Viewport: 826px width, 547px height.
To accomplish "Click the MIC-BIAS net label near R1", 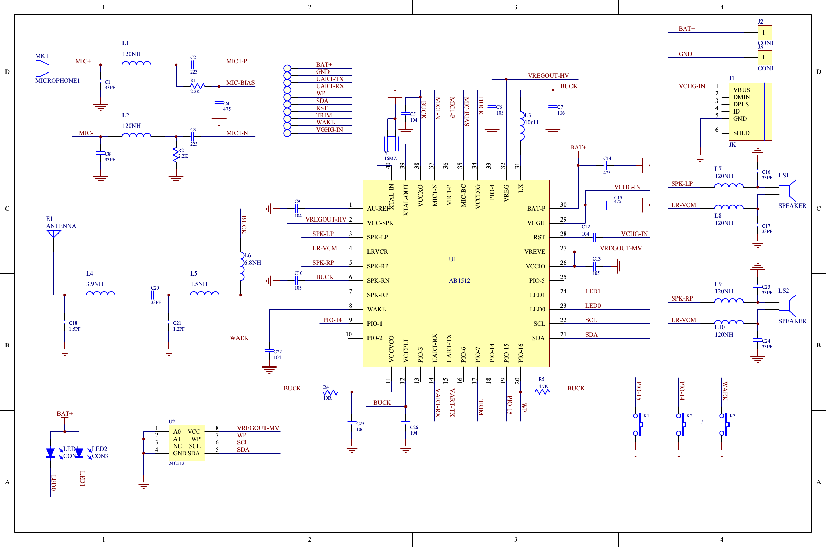I will (x=240, y=83).
